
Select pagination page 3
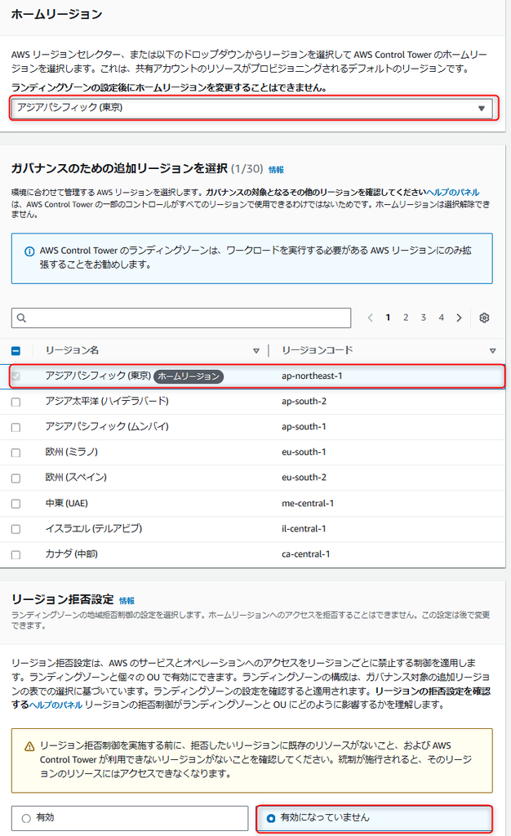coord(423,318)
